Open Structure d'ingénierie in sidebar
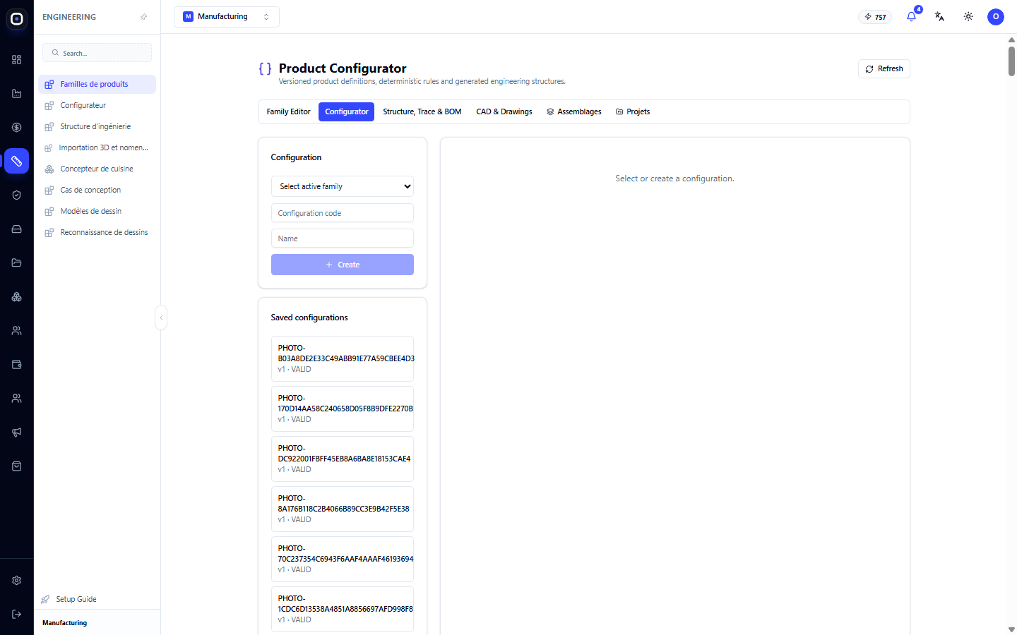Viewport: 1017px width, 635px height. [x=97, y=126]
